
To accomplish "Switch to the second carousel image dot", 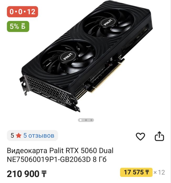I will pyautogui.click(x=86, y=120).
